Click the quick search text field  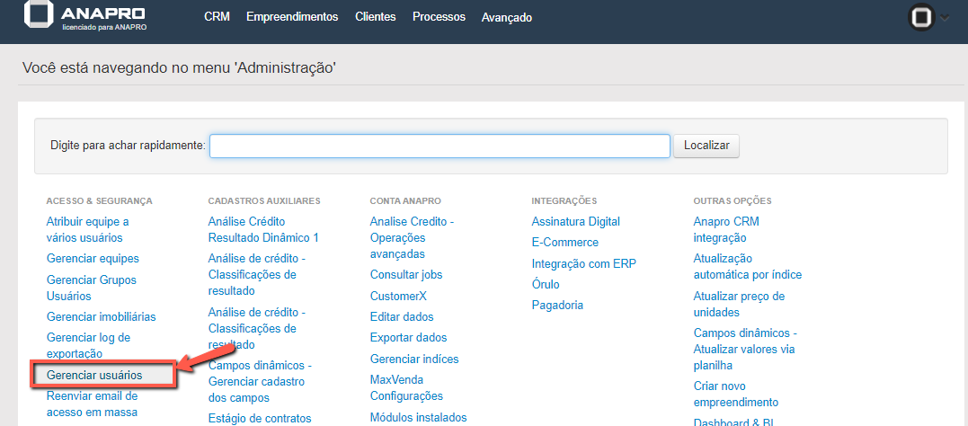440,146
